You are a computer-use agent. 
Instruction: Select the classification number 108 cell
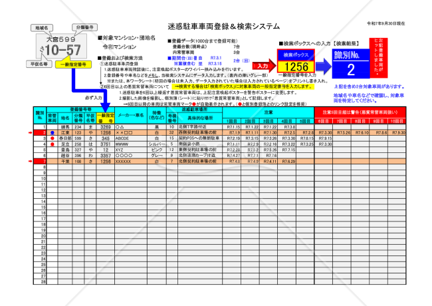78,161
